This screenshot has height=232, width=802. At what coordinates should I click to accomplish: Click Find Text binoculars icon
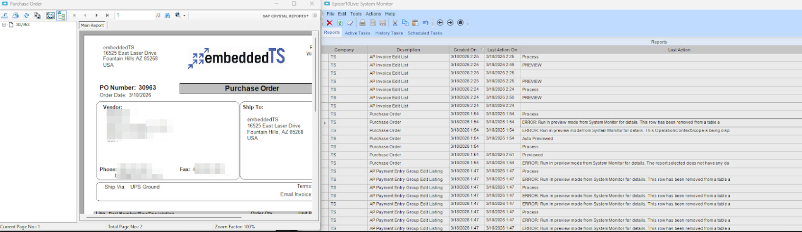pyautogui.click(x=167, y=16)
